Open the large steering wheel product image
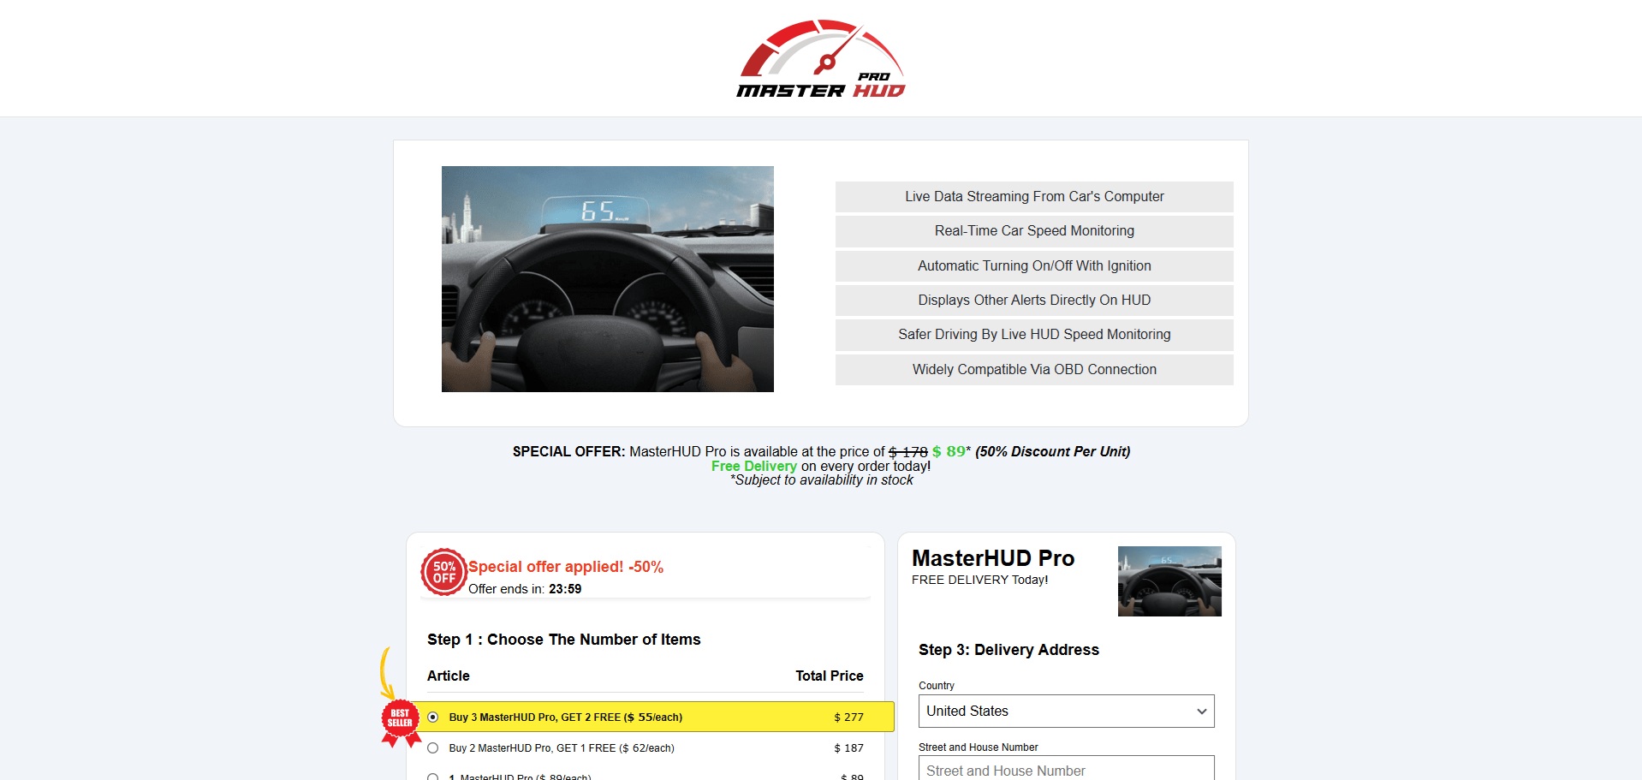1642x780 pixels. (607, 279)
